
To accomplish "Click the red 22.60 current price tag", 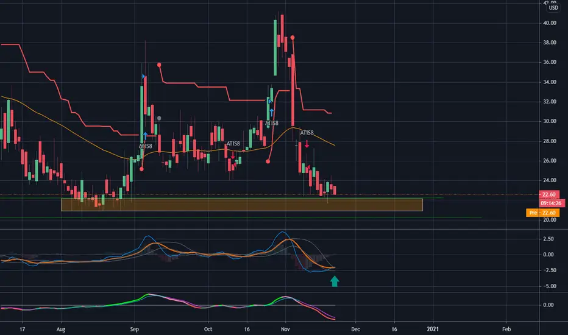I will click(x=548, y=194).
